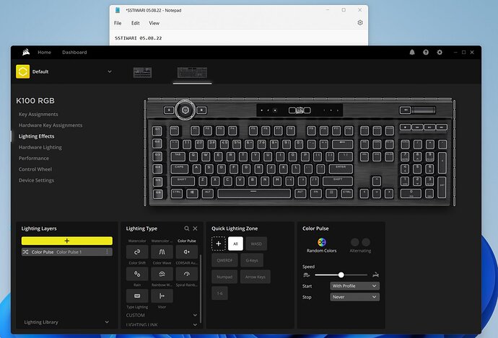Go to Key Assignments
Image resolution: width=498 pixels, height=338 pixels.
38,114
